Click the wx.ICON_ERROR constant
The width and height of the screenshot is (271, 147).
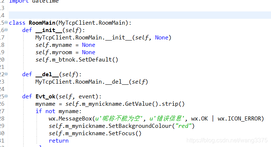click(x=239, y=119)
